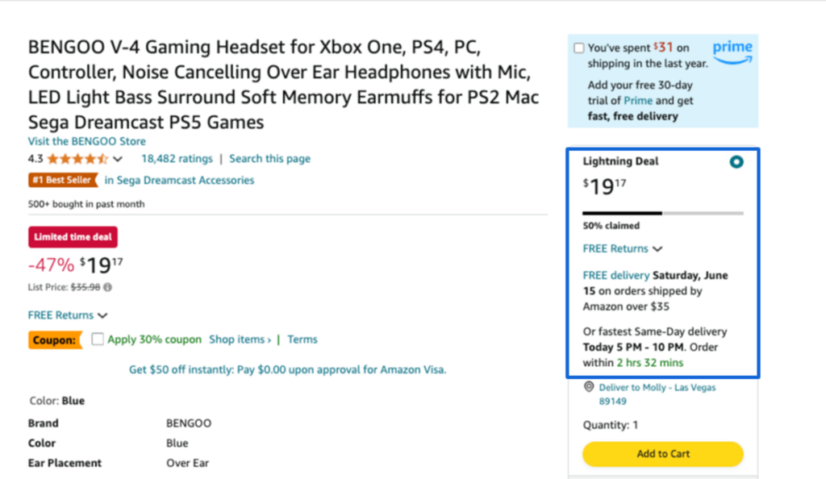Tick the Apply 30% coupon checkbox

pyautogui.click(x=98, y=339)
